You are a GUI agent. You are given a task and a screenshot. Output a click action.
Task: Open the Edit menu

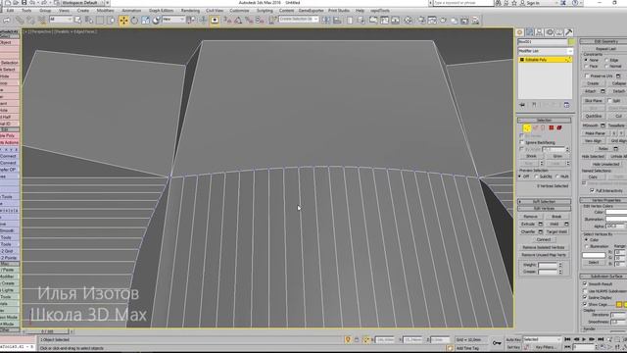pos(11,11)
